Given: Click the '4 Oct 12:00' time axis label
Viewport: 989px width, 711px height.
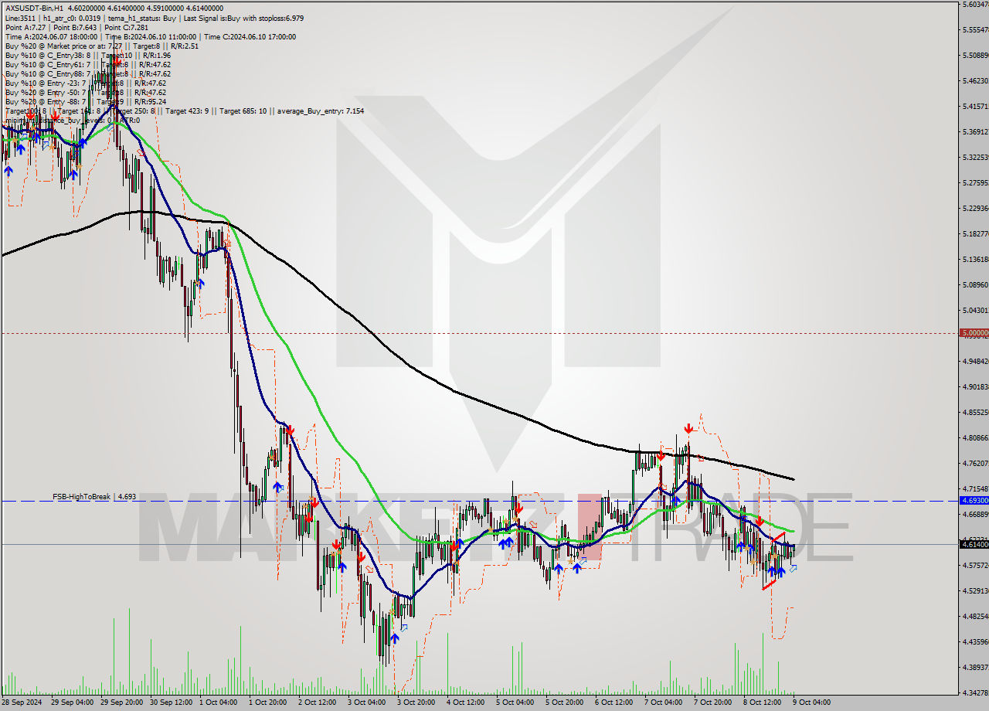Looking at the screenshot, I should point(466,702).
